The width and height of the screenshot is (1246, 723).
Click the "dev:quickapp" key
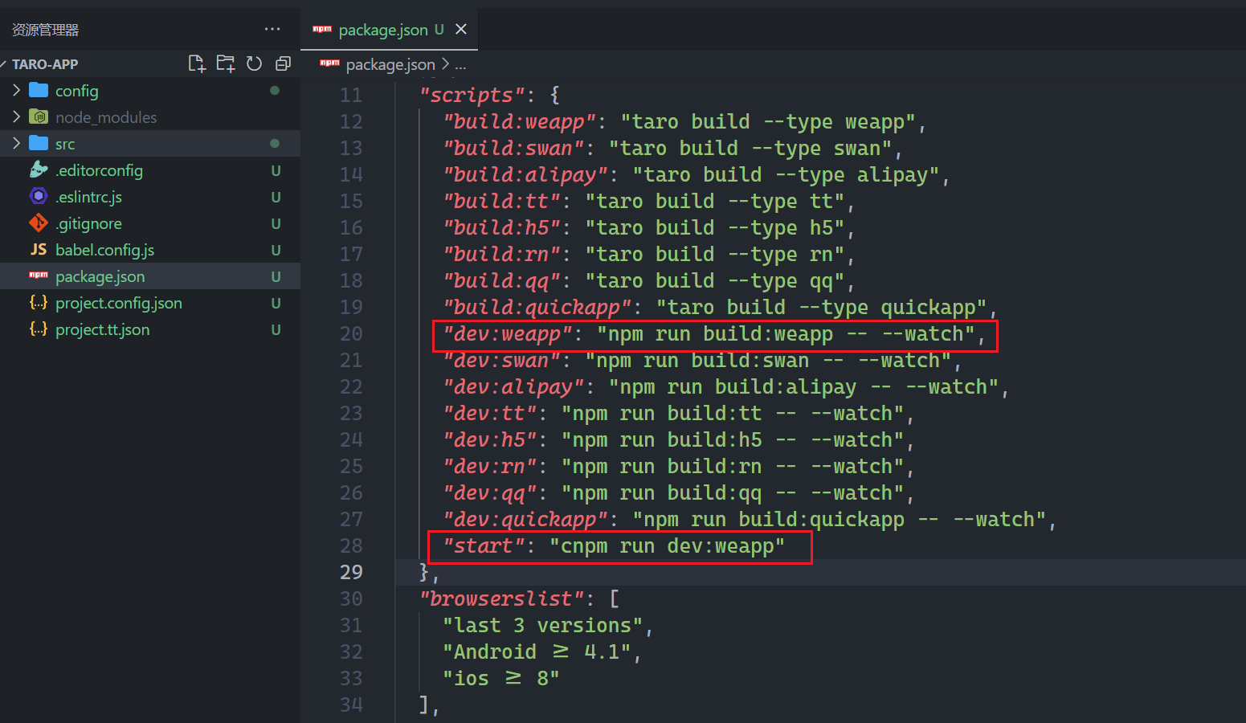tap(525, 519)
